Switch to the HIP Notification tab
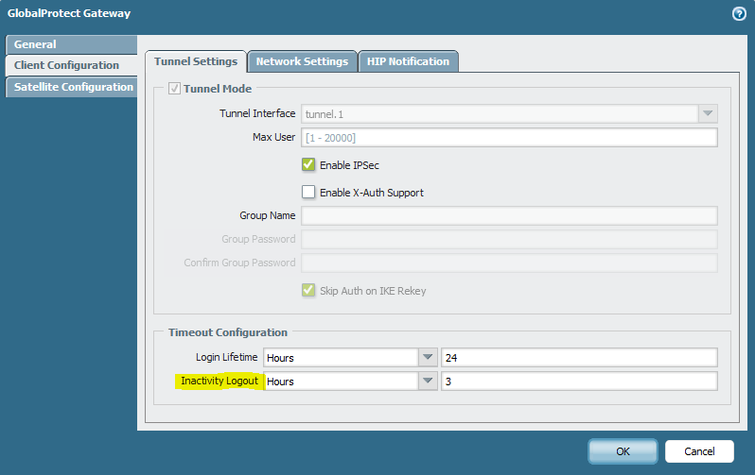755x475 pixels. tap(409, 61)
